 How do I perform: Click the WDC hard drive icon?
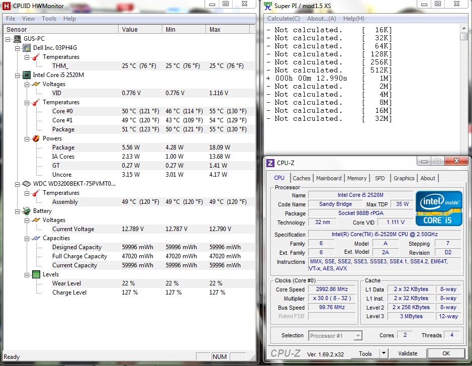(x=26, y=184)
